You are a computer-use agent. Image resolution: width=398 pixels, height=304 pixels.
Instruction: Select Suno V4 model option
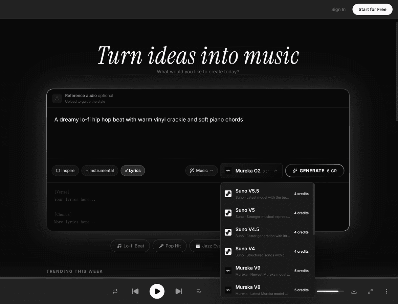tap(267, 252)
